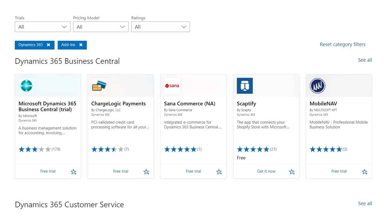Open the Pricing Model dropdown
Screen dimensions: 384x216
tap(101, 27)
